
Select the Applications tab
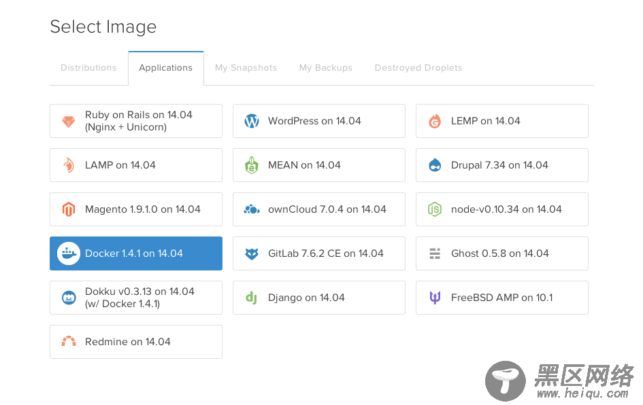pos(165,68)
